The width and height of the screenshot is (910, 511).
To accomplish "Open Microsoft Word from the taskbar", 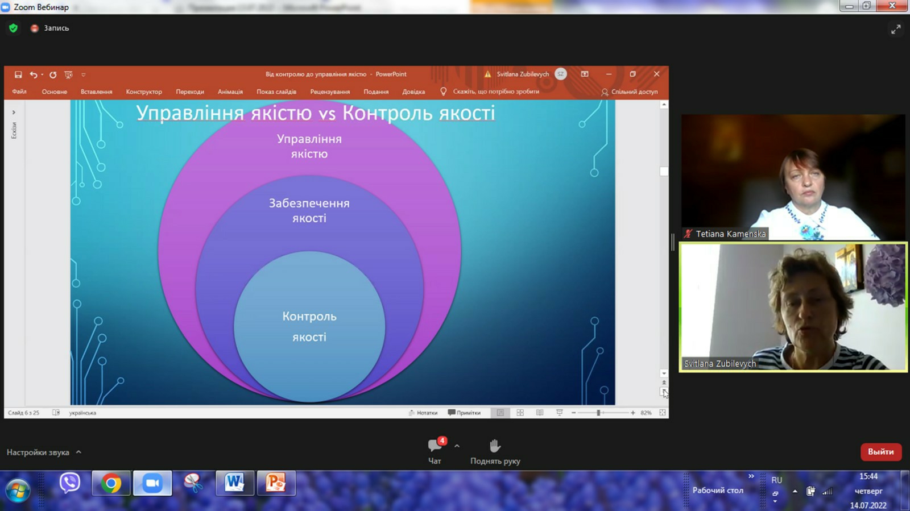I will 234,483.
